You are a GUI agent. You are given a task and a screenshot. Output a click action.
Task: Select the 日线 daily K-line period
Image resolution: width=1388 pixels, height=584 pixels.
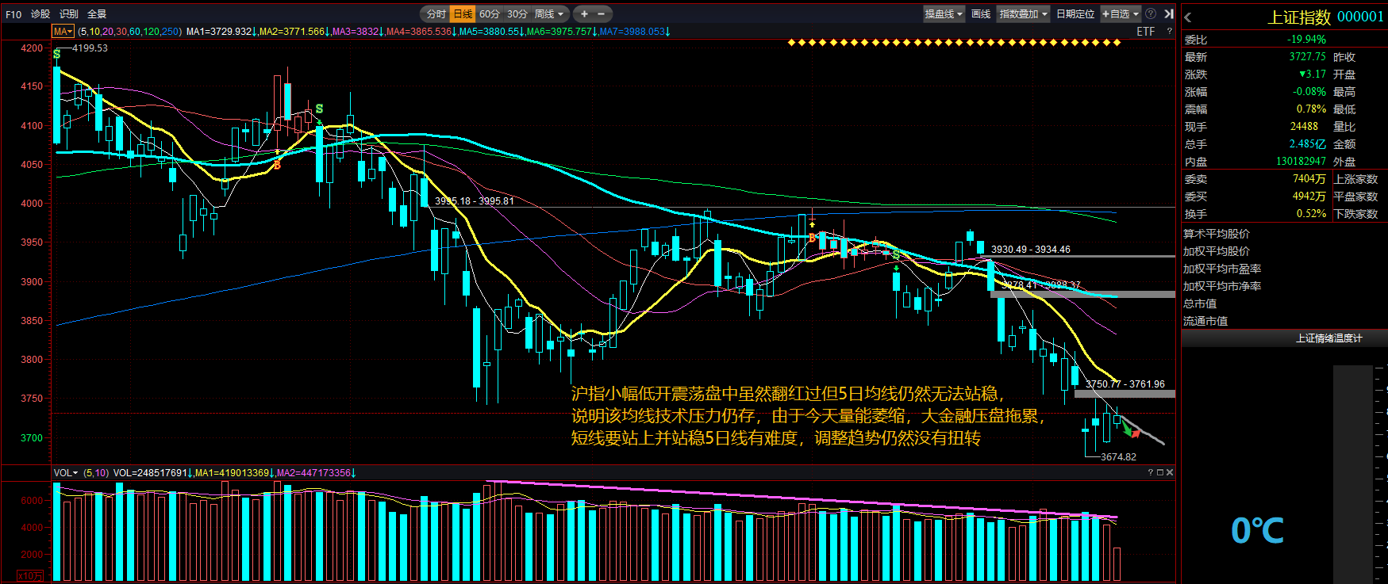[x=463, y=14]
